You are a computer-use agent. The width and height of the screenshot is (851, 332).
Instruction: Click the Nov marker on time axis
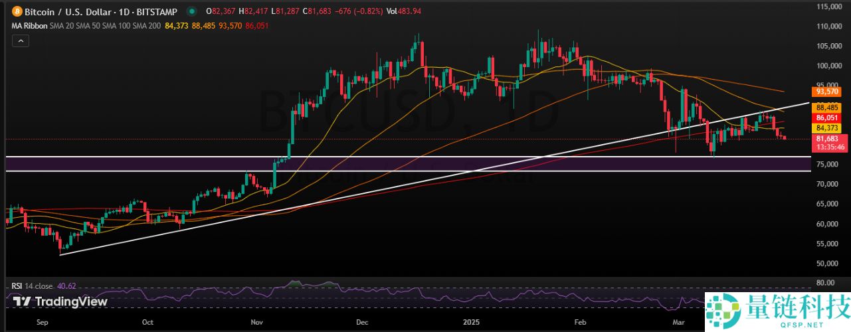coord(256,321)
